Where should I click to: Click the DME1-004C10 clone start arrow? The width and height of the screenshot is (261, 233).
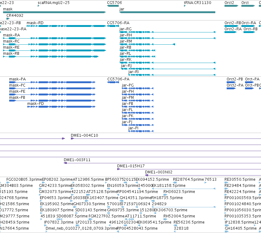(x=72, y=139)
